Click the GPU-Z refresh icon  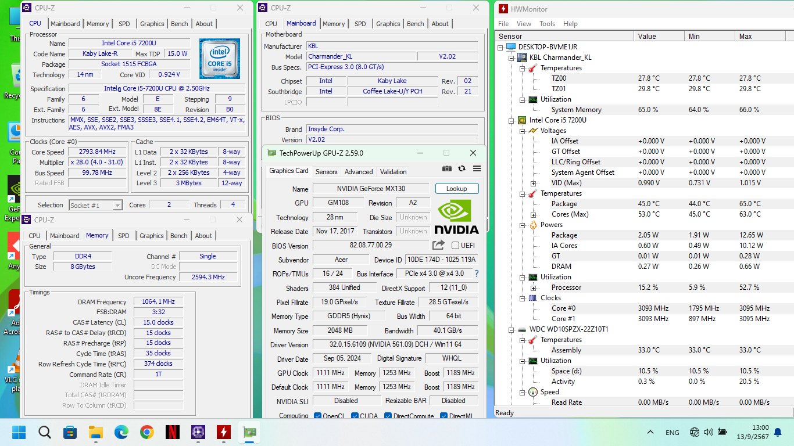462,168
